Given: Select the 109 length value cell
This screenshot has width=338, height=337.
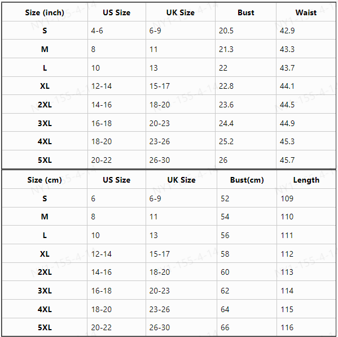Looking at the screenshot, I should 306,198.
